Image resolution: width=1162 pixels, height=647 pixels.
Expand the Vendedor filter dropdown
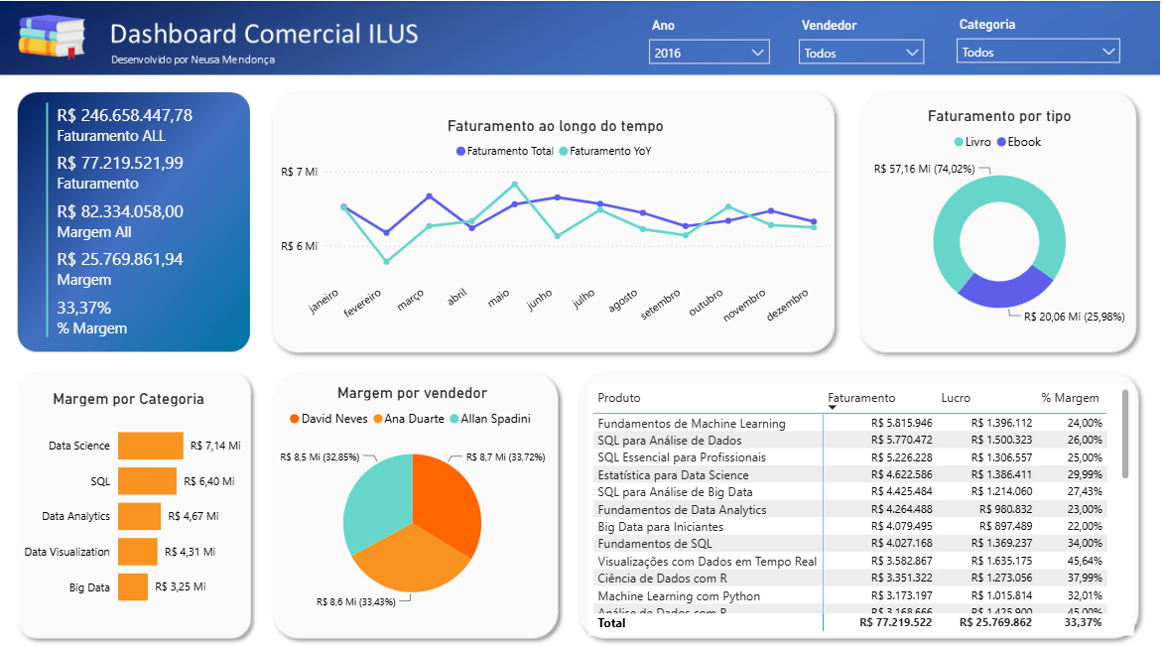[861, 53]
